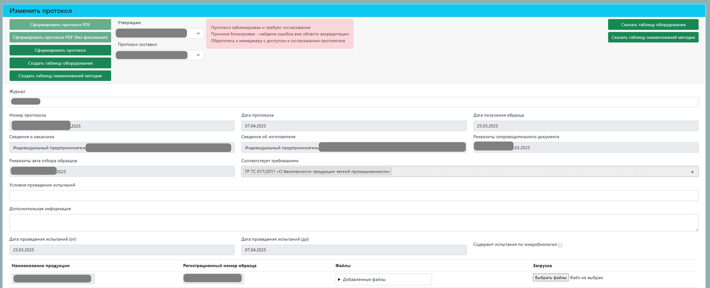
Task: Focus the 'Дополнительная информация' textarea
Action: [354, 222]
